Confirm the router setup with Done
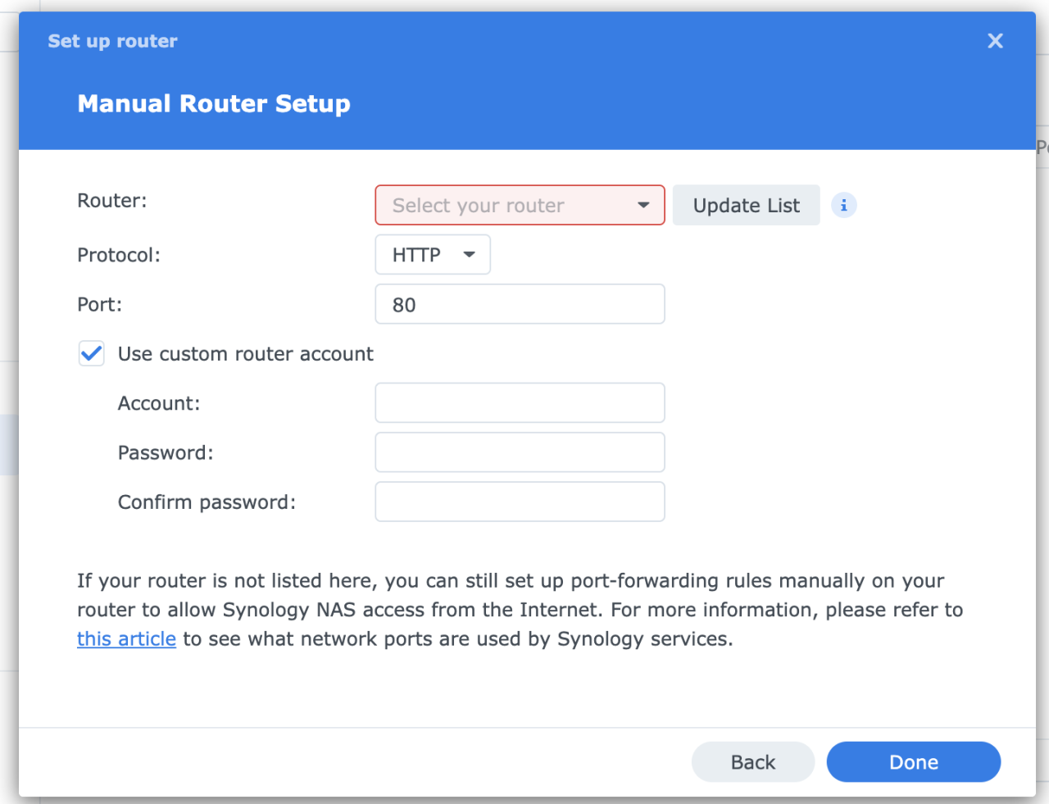1049x804 pixels. point(913,761)
